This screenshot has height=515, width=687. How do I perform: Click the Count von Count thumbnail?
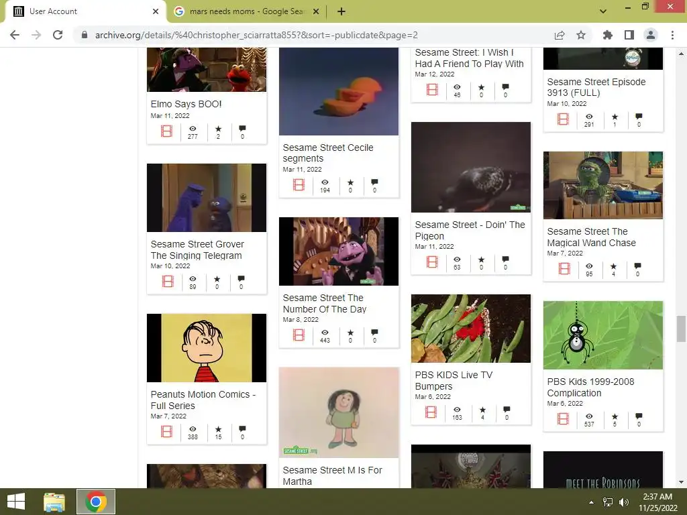[x=339, y=251]
